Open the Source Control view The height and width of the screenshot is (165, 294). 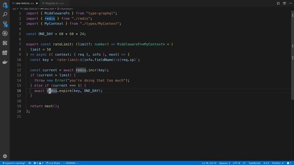5,24
